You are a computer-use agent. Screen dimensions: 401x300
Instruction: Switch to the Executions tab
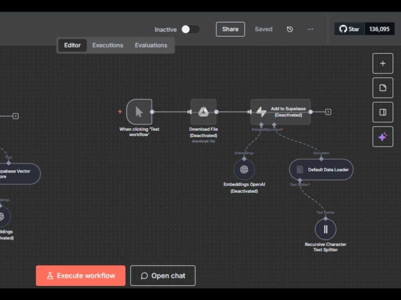click(x=107, y=45)
